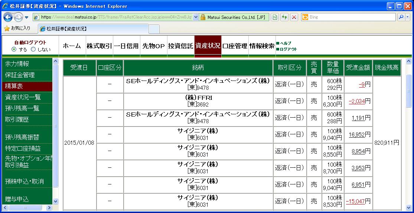Open the 6,951円 settlement amount link

[358, 185]
